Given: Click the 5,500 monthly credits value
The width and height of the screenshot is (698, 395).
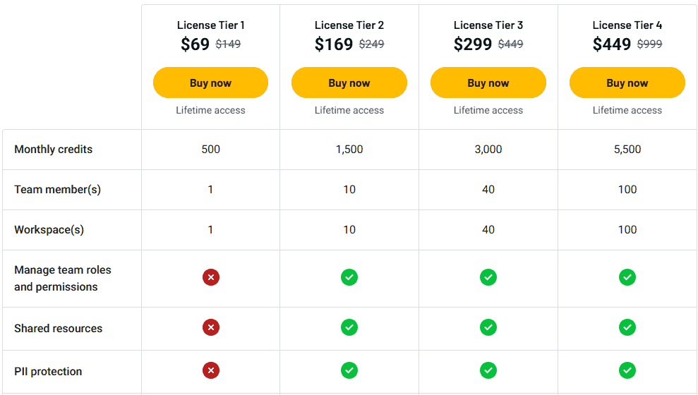Looking at the screenshot, I should tap(627, 150).
